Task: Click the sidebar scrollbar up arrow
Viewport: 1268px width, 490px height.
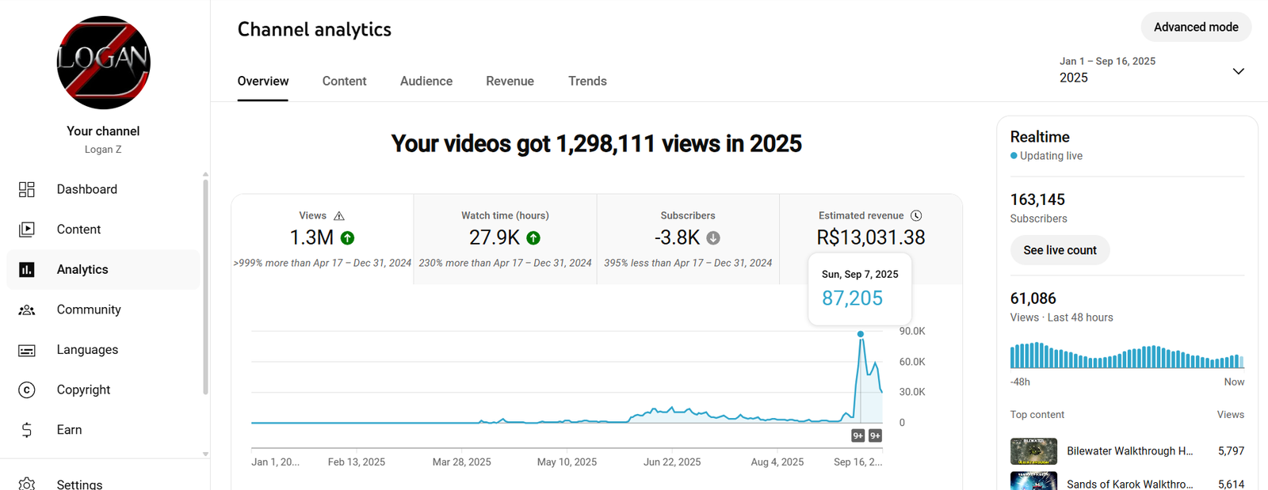Action: (x=205, y=174)
